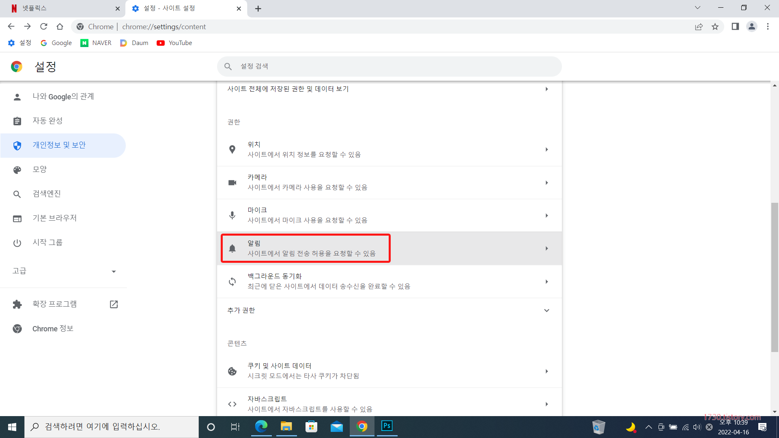Click the microphone icon for 마이크
This screenshot has height=438, width=779.
click(x=232, y=215)
